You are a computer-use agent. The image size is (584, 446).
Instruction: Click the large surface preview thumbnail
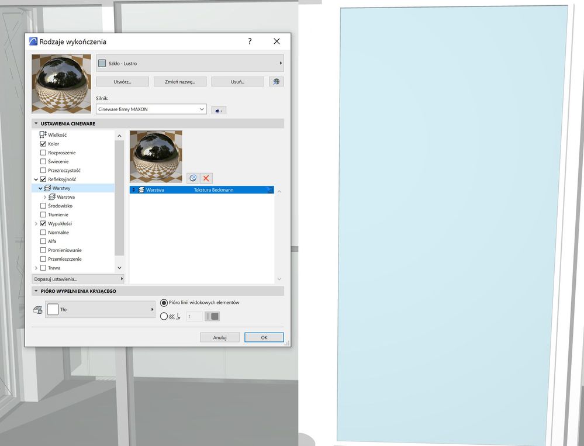[x=61, y=84]
